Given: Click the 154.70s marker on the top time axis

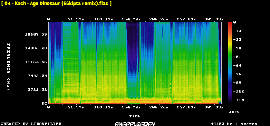Looking at the screenshot, I should (x=131, y=19).
